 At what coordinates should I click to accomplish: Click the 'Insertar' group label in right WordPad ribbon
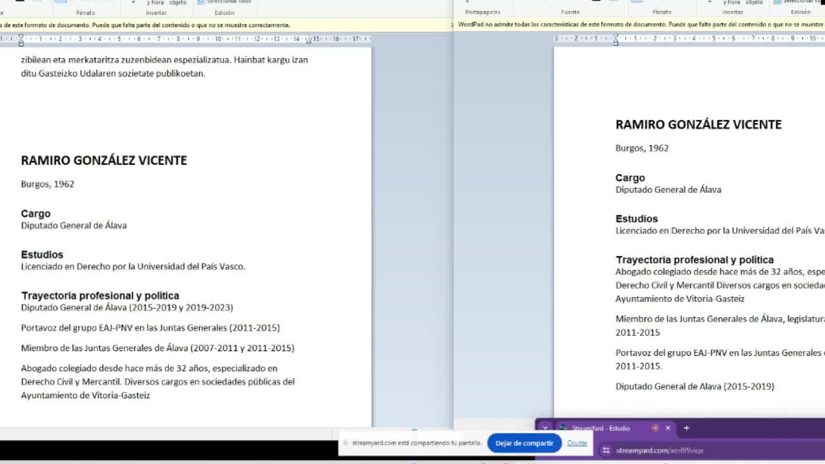click(x=733, y=12)
